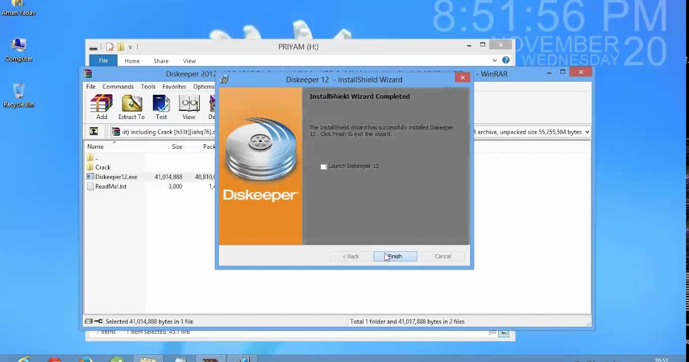This screenshot has width=689, height=362.
Task: Close the InstallShield Wizard dialog
Action: (x=462, y=78)
